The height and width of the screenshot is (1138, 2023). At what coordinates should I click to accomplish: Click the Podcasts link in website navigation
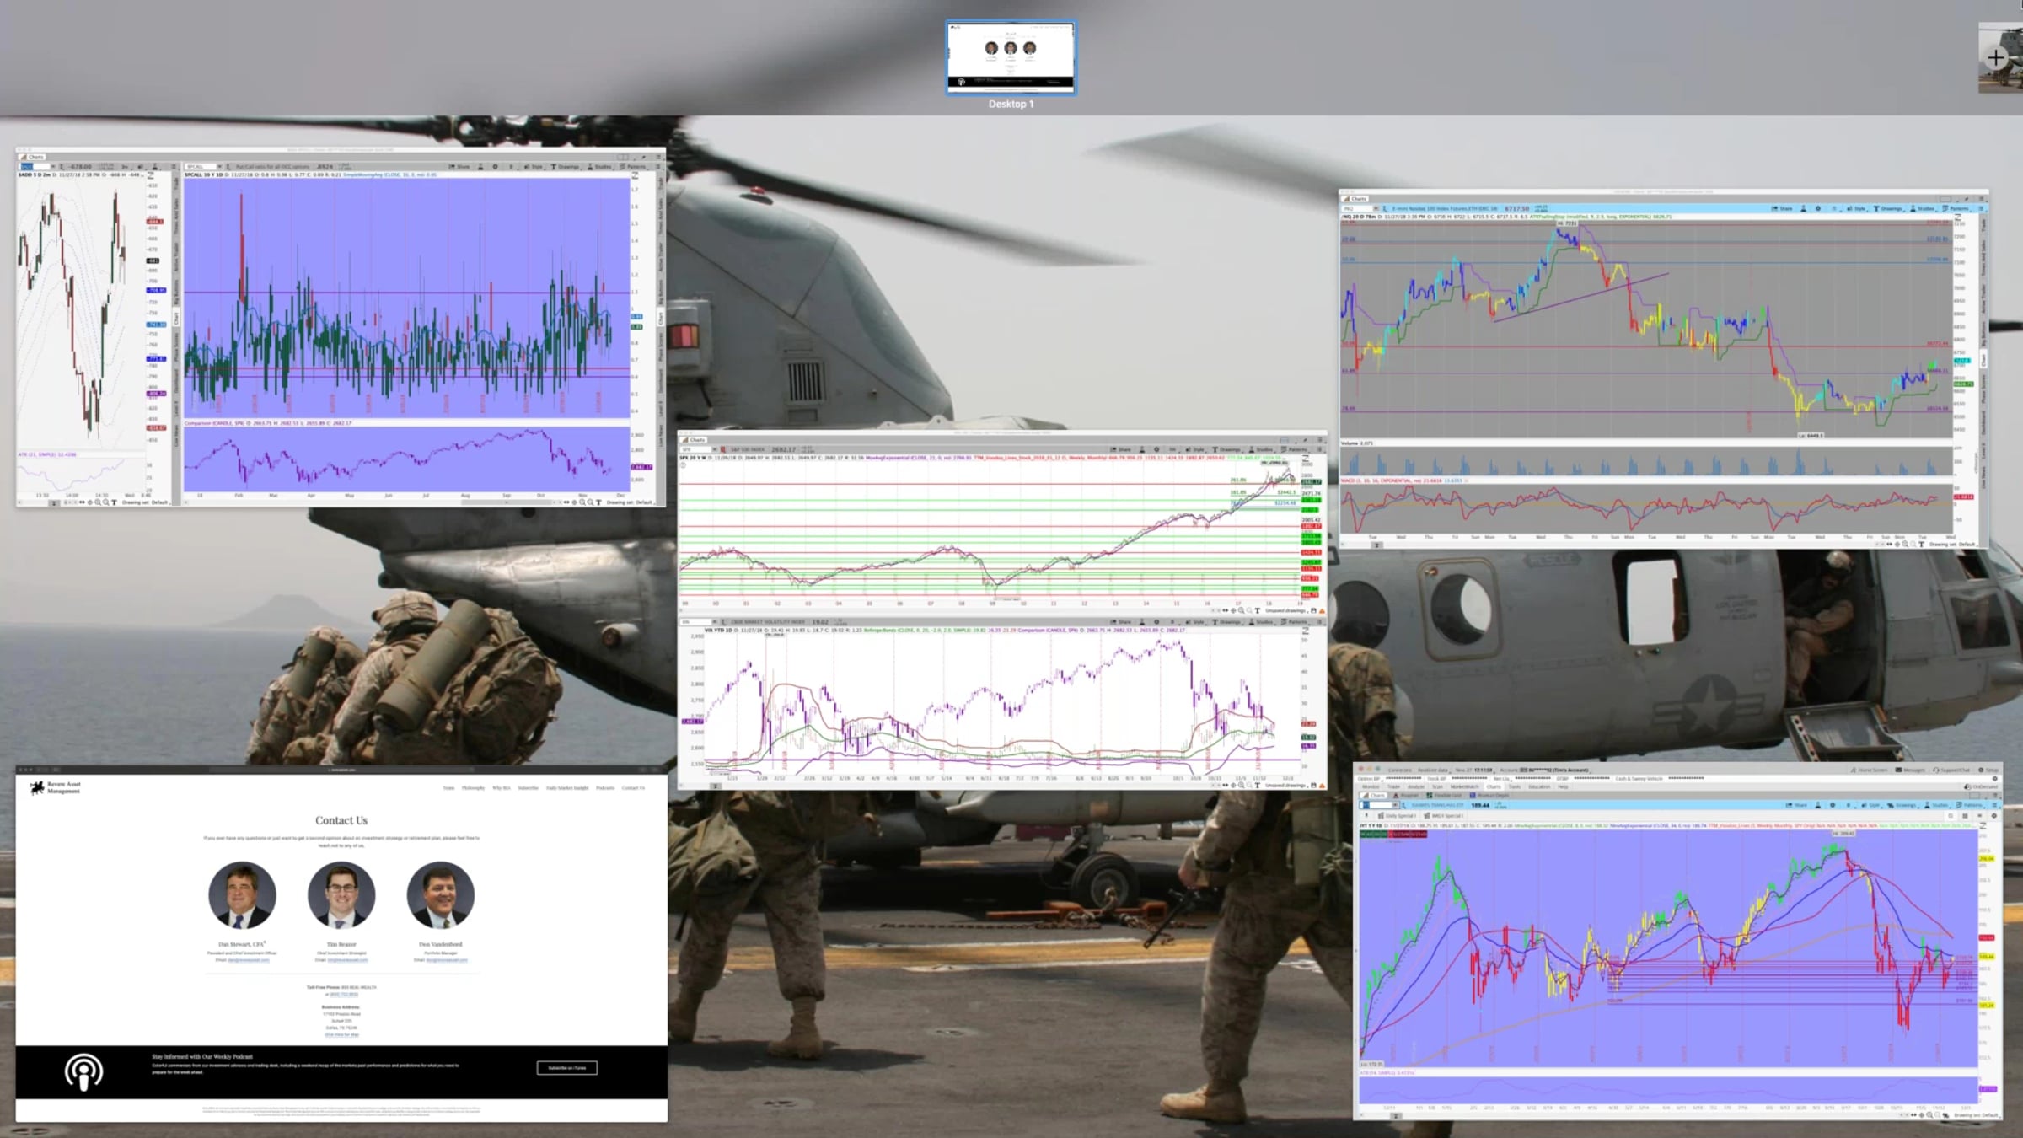[x=605, y=788]
